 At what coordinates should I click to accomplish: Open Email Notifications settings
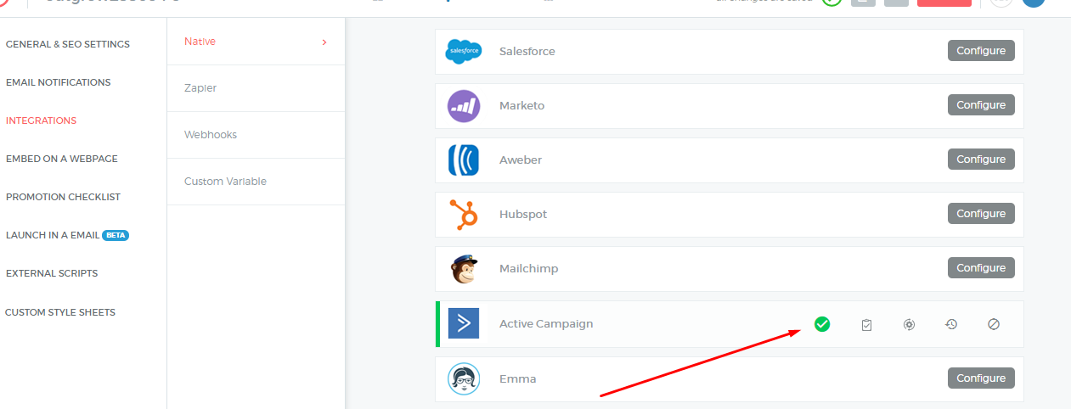pos(58,82)
